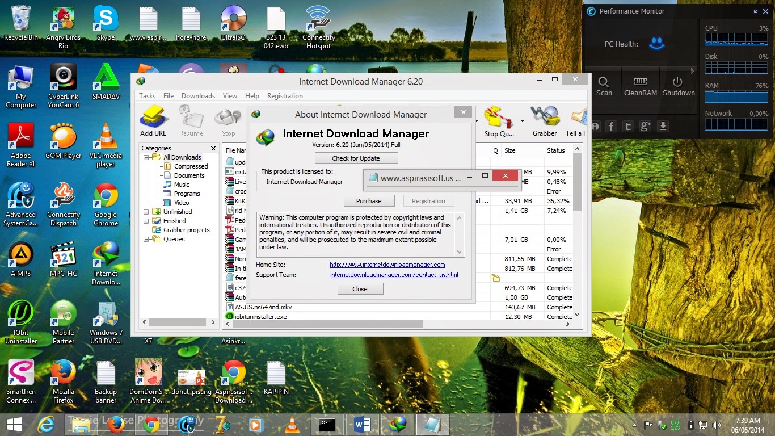Open the Tasks menu in IDM

[x=147, y=96]
